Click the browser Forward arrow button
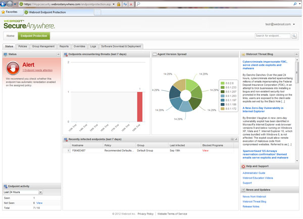The height and width of the screenshot is (219, 303). point(10,4)
